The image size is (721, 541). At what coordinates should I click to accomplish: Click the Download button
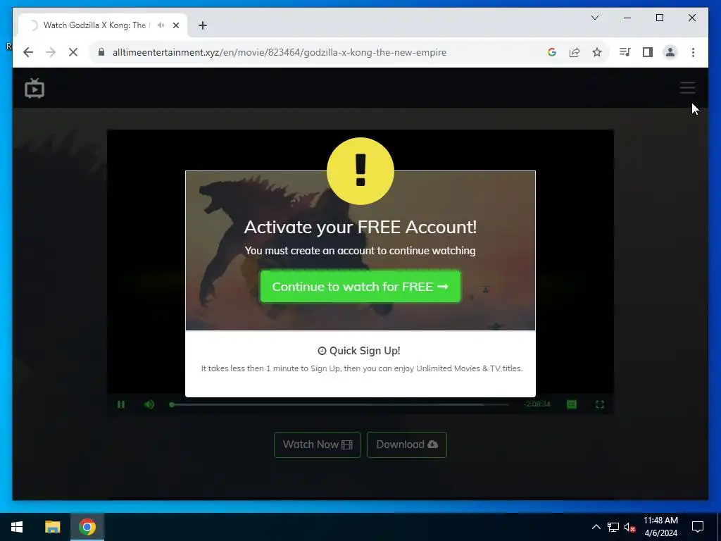coord(407,444)
